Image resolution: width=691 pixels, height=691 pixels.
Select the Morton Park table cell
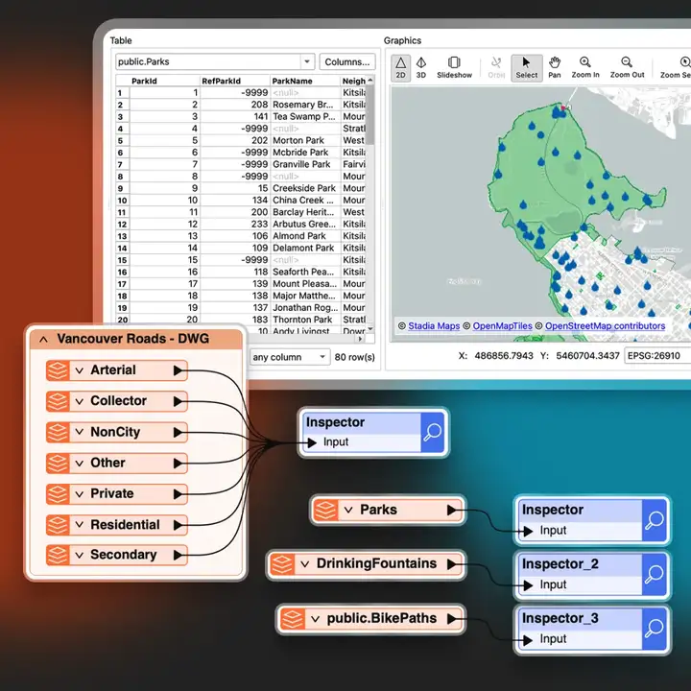pos(305,140)
